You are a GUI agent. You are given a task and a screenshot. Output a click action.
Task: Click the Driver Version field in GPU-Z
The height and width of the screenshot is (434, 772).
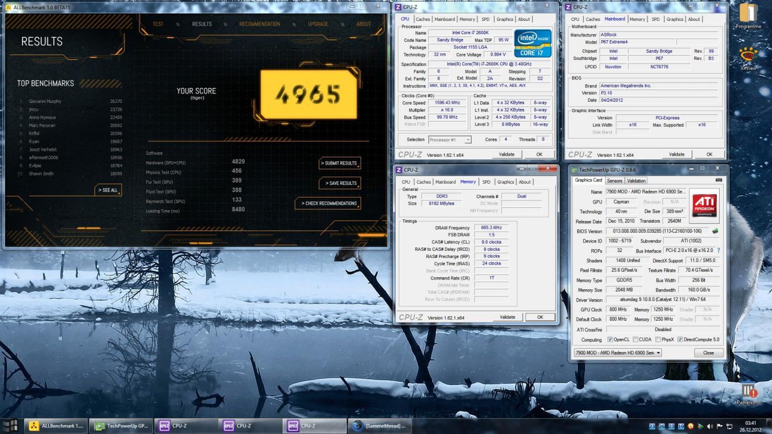tap(663, 300)
